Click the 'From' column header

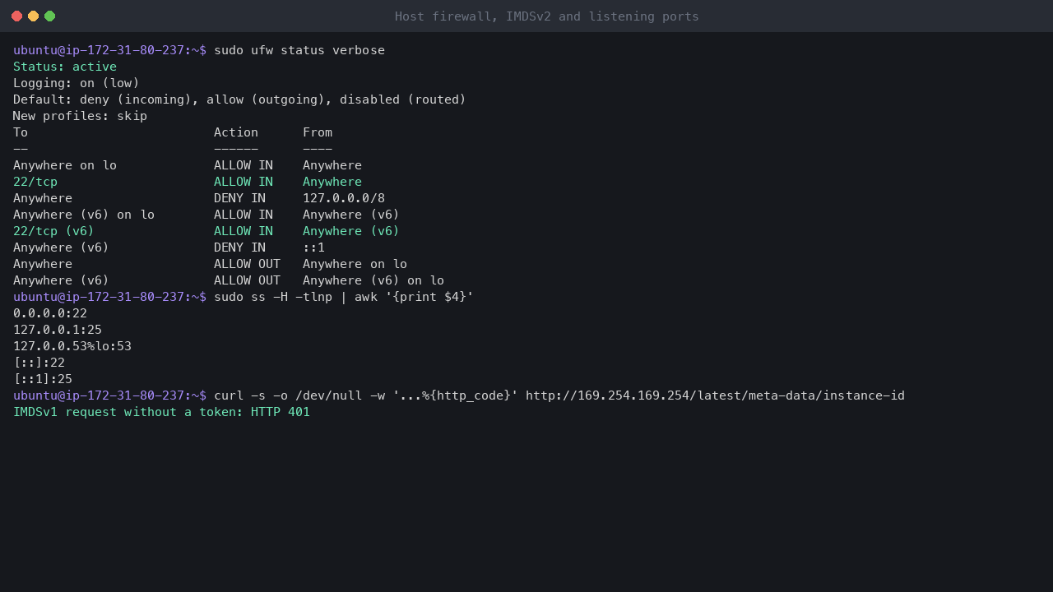point(318,132)
